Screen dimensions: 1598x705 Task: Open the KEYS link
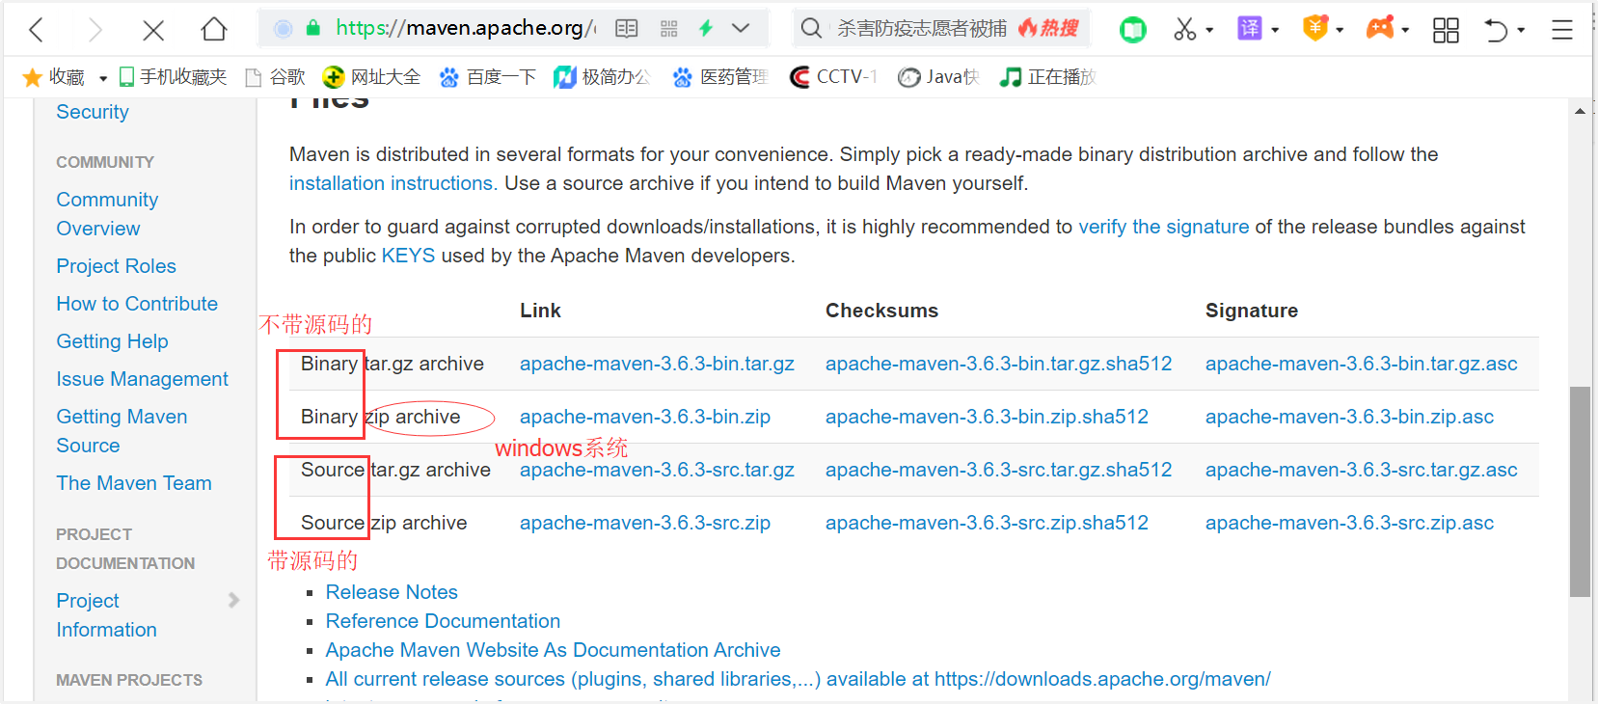point(408,256)
